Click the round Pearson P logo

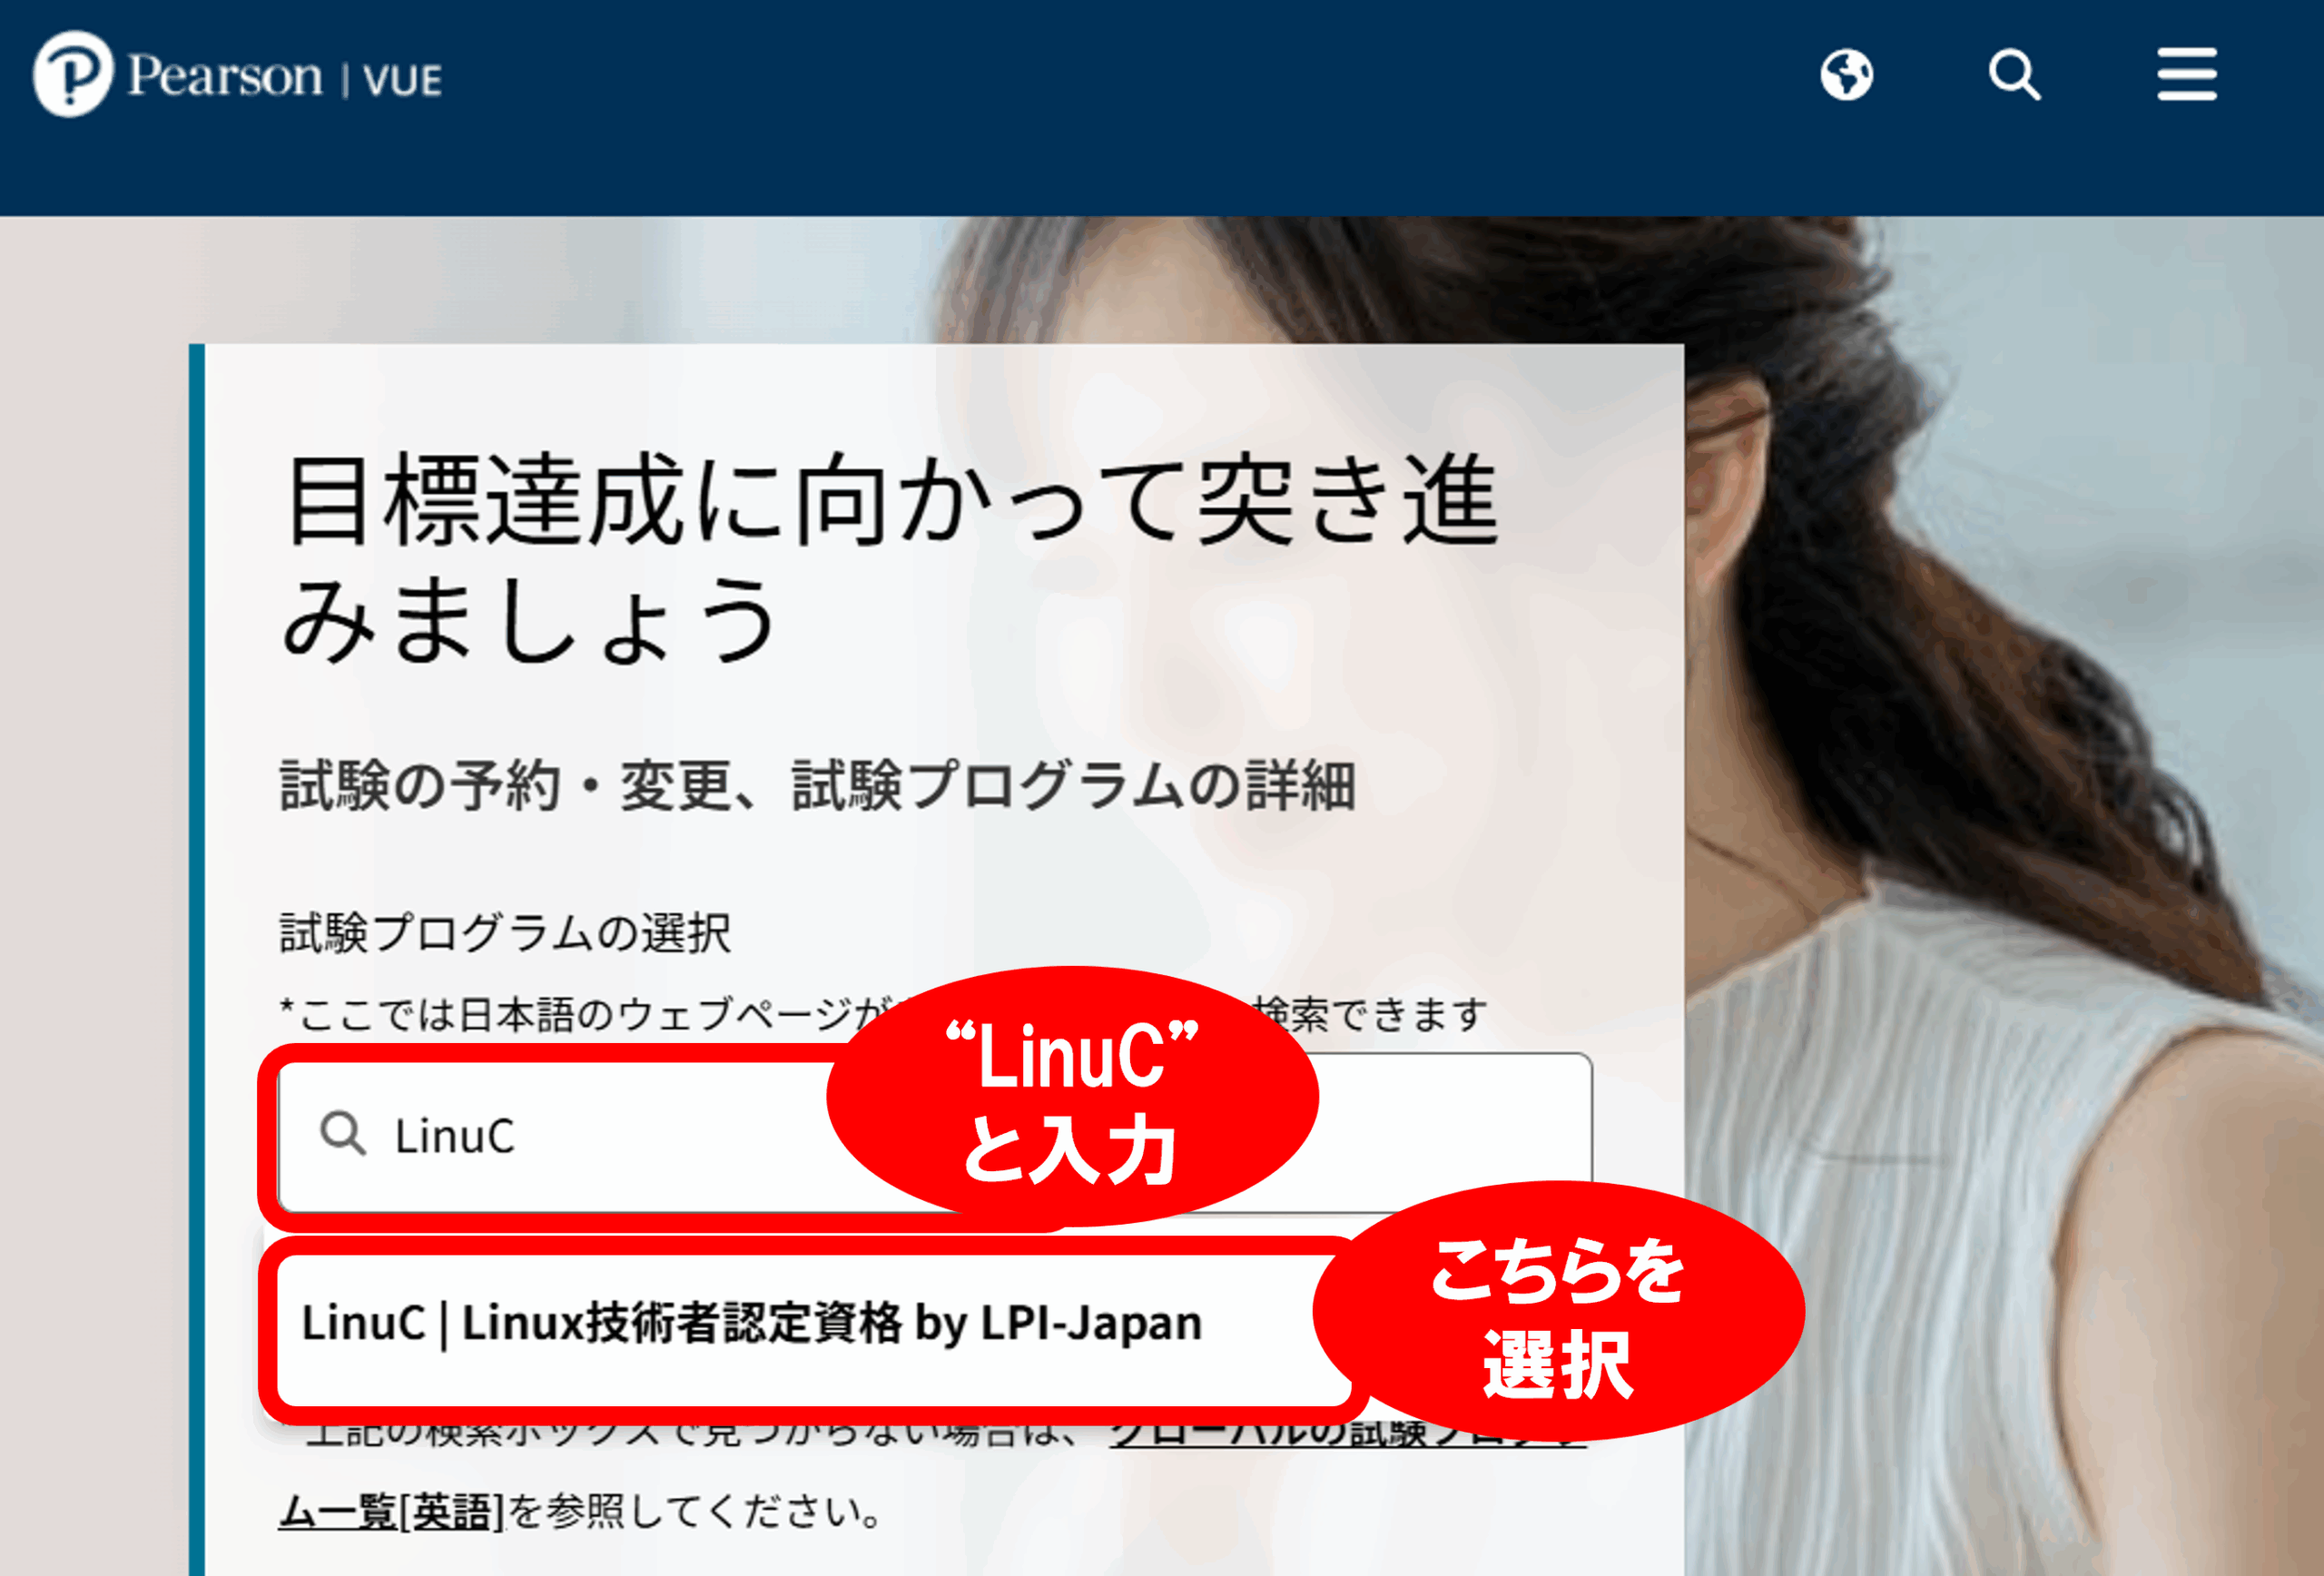click(72, 74)
